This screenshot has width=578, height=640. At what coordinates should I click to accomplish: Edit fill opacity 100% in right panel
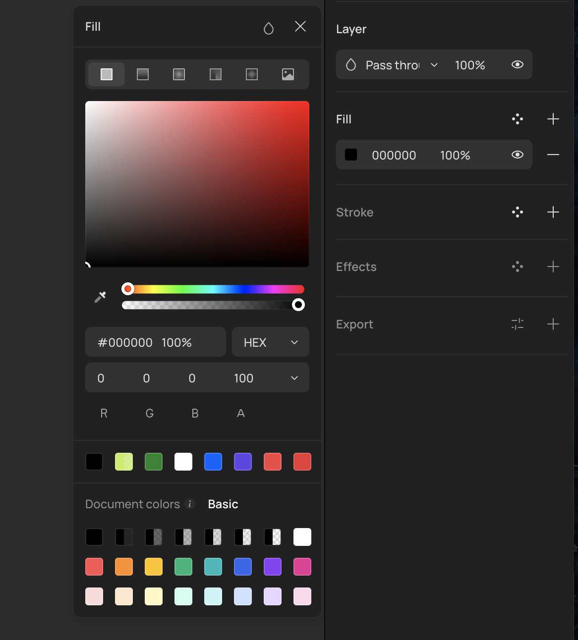click(x=455, y=155)
